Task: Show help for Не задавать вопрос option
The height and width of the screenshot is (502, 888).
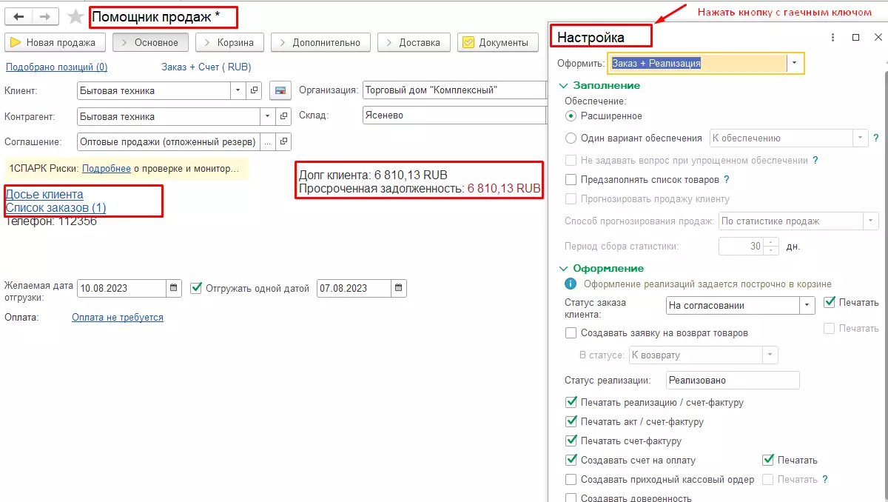Action: coord(815,160)
